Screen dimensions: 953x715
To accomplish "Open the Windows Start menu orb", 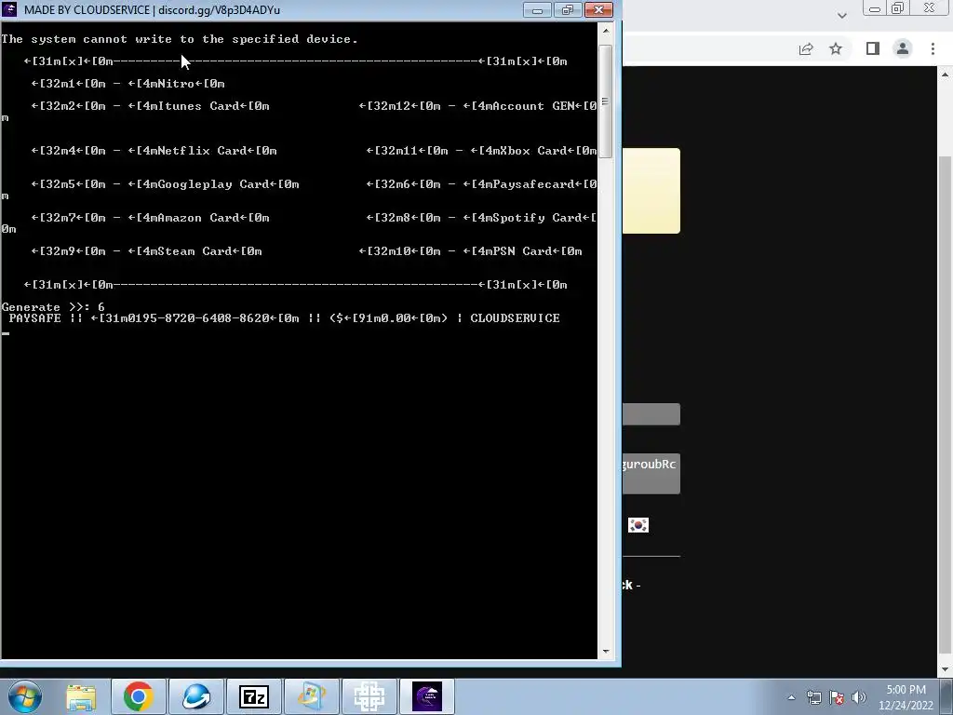I will (x=24, y=696).
